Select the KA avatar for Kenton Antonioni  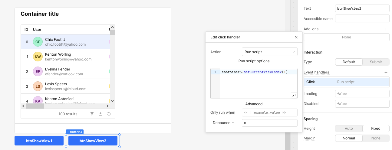coord(38,101)
